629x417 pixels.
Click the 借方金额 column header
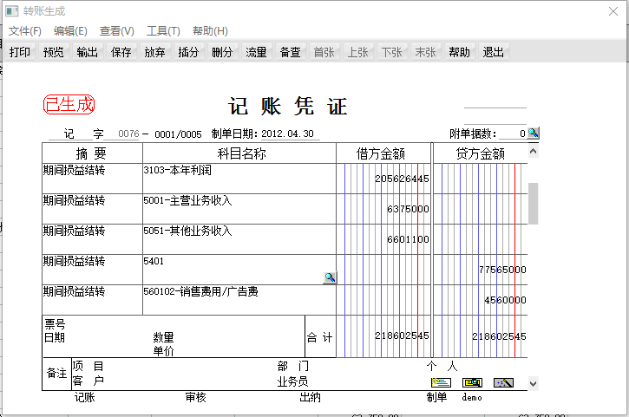(383, 153)
